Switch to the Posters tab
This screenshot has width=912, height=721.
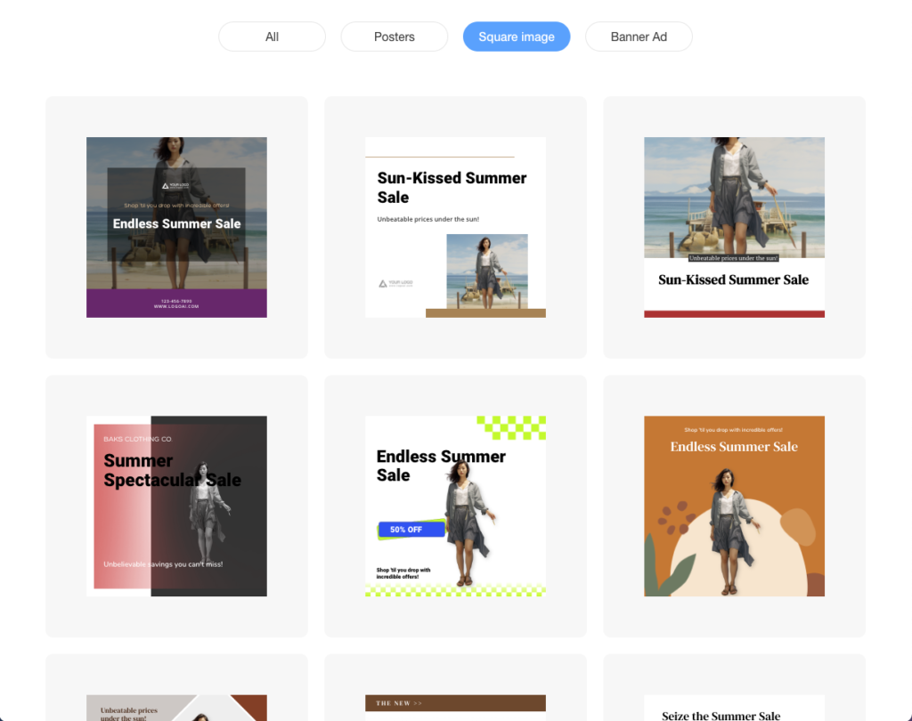395,36
